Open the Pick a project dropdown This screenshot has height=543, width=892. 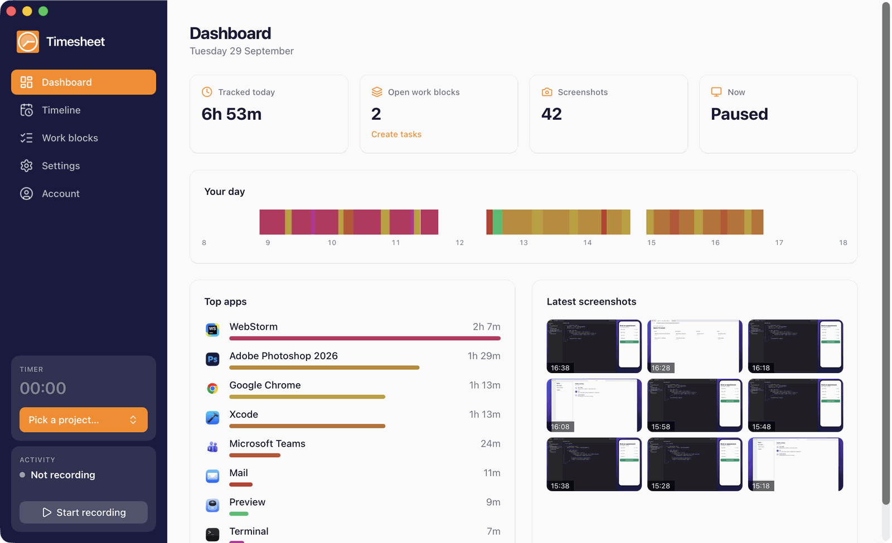(x=84, y=420)
